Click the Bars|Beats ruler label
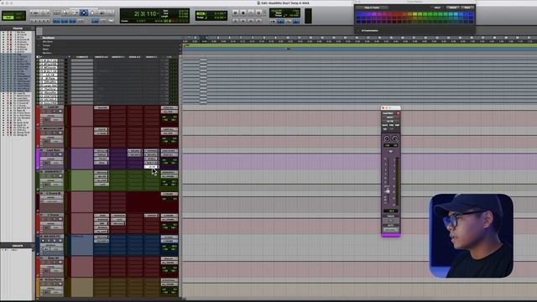The height and width of the screenshot is (302, 537). [x=49, y=38]
